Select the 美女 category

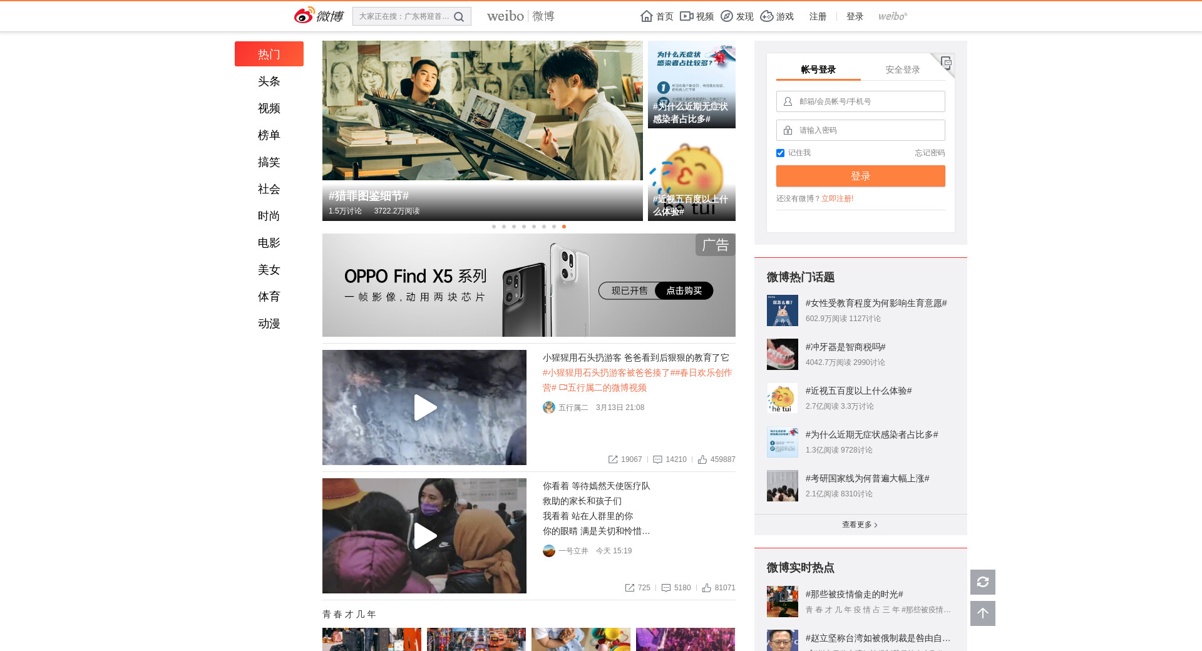pyautogui.click(x=269, y=270)
